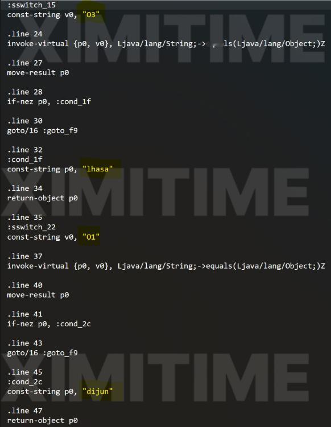Click the second invoke-virtual equals line
This screenshot has width=331, height=427.
coord(166,266)
